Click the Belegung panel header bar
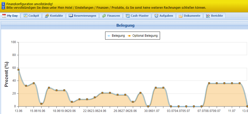The height and width of the screenshot is (114, 248). [x=125, y=25]
